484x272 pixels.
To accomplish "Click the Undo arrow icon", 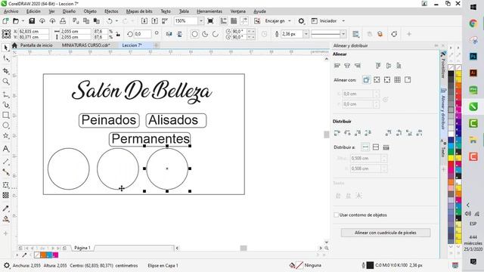I will tap(109, 21).
